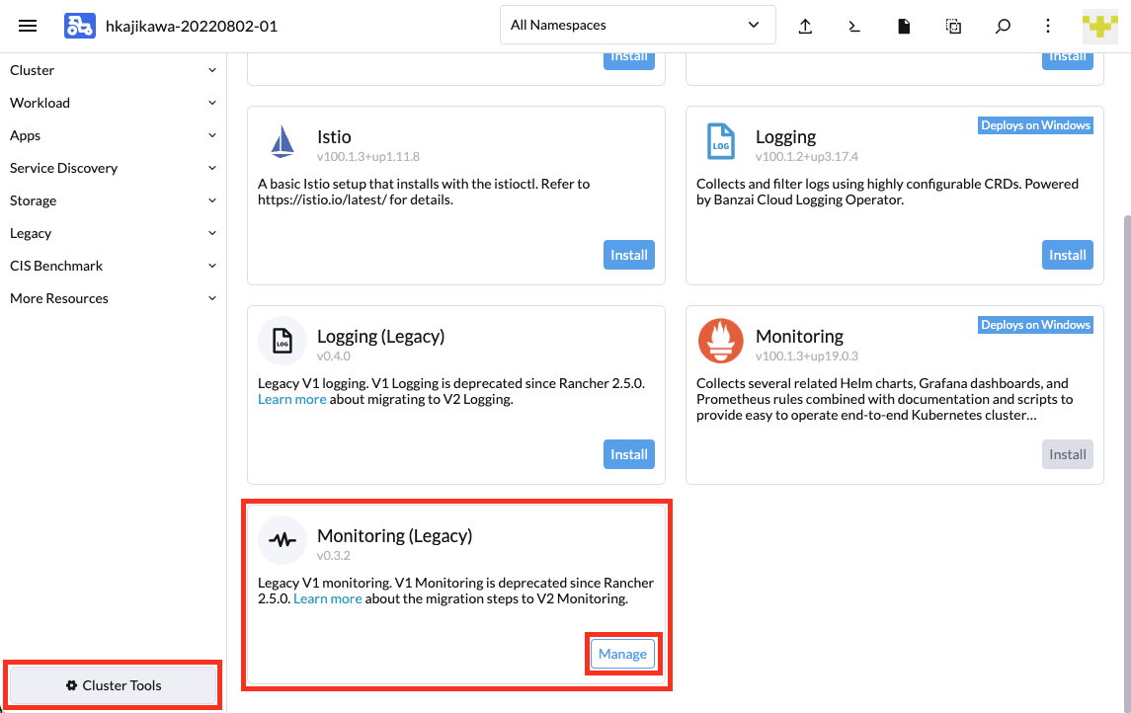Click the Monitoring (Legacy) pulse icon
This screenshot has height=713, width=1131.
pos(283,540)
